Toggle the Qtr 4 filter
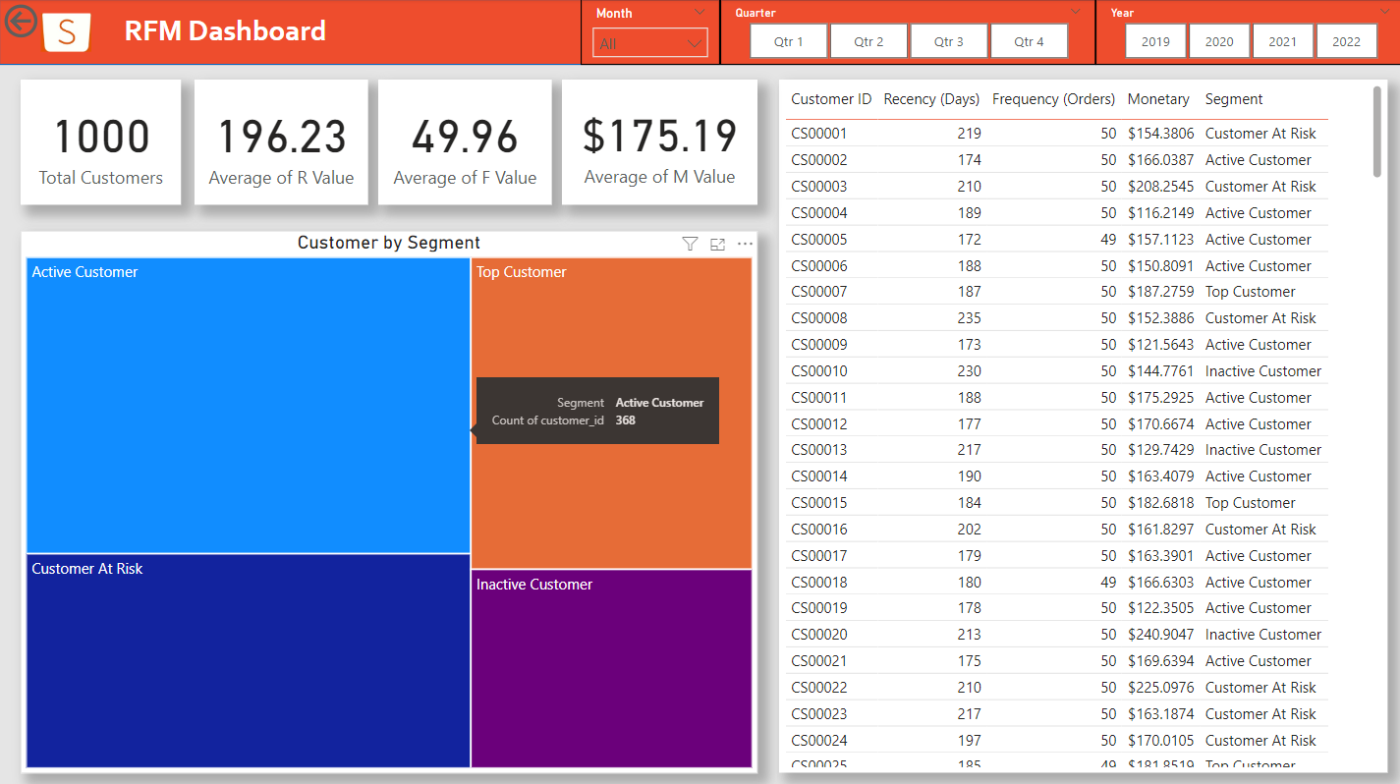1400x784 pixels. click(x=1029, y=40)
